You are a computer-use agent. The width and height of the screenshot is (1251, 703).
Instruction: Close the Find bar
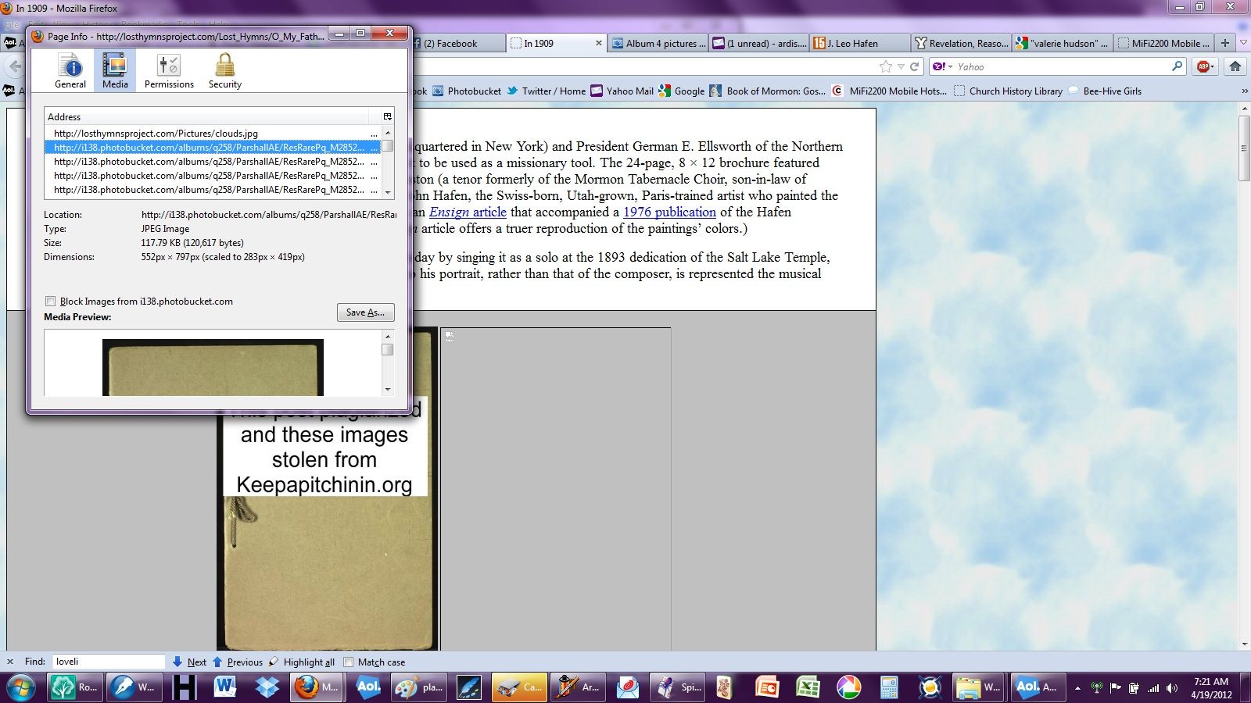click(10, 662)
